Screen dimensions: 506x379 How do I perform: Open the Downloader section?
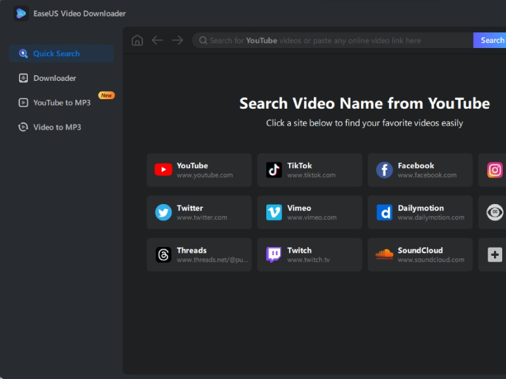pyautogui.click(x=61, y=78)
